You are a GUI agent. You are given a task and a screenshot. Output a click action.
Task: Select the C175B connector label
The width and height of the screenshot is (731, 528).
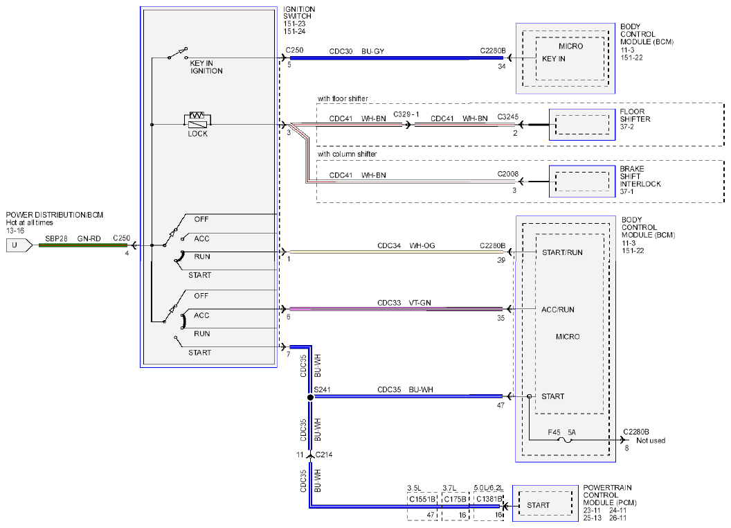click(x=455, y=499)
